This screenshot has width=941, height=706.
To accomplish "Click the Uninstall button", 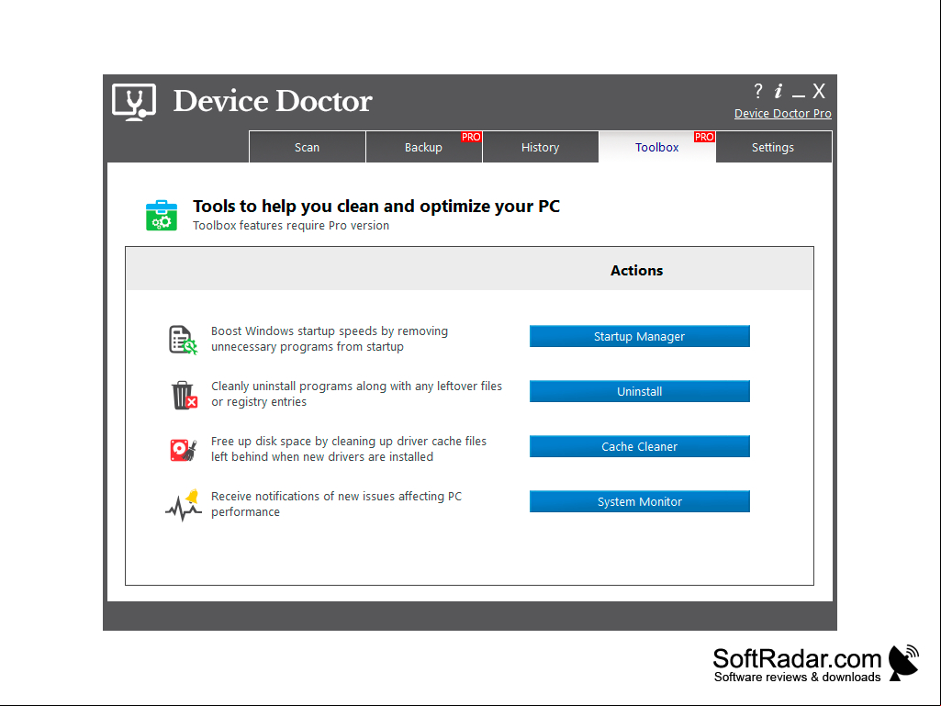I will pyautogui.click(x=640, y=391).
